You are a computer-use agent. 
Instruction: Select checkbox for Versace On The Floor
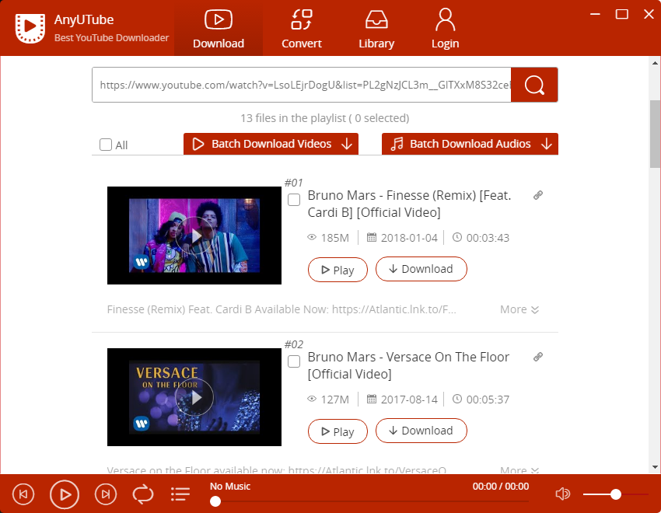pos(294,361)
